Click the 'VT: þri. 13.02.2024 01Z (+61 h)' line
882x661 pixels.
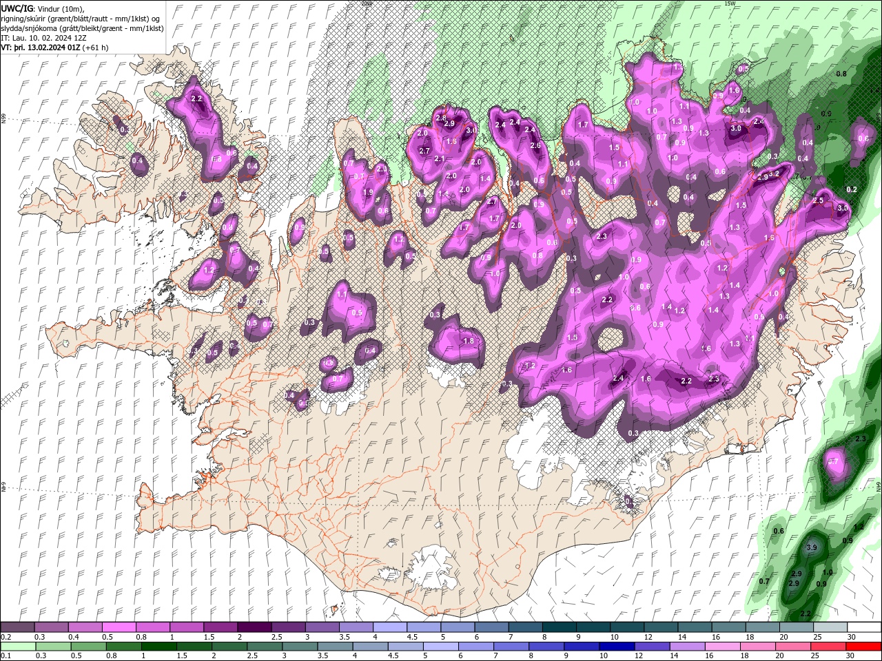[x=55, y=48]
